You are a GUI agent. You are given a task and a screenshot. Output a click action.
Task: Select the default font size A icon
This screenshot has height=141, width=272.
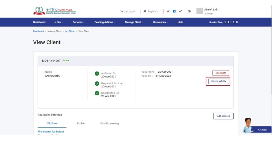coord(175,11)
